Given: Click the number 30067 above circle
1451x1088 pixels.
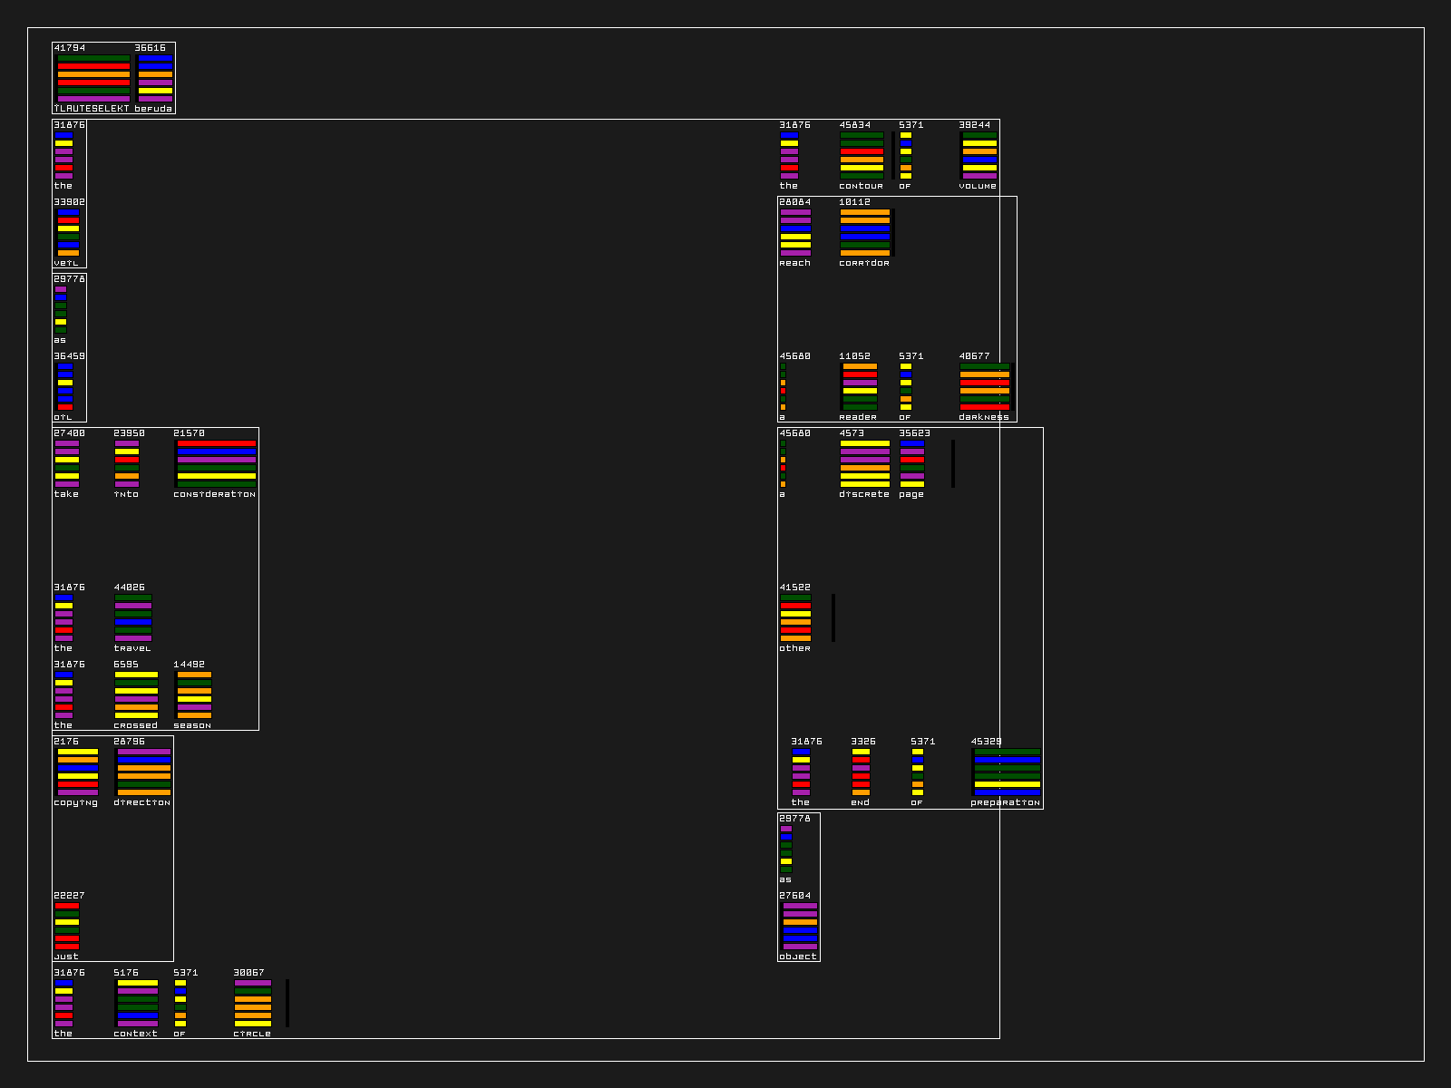Looking at the screenshot, I should coord(248,973).
